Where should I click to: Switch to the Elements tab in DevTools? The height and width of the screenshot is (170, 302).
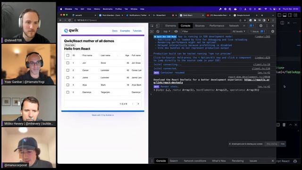pos(170,25)
